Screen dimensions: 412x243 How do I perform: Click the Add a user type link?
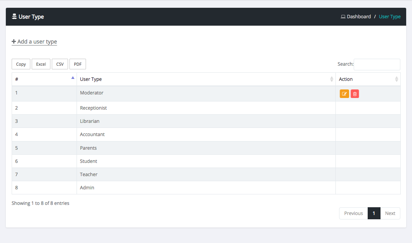(37, 42)
